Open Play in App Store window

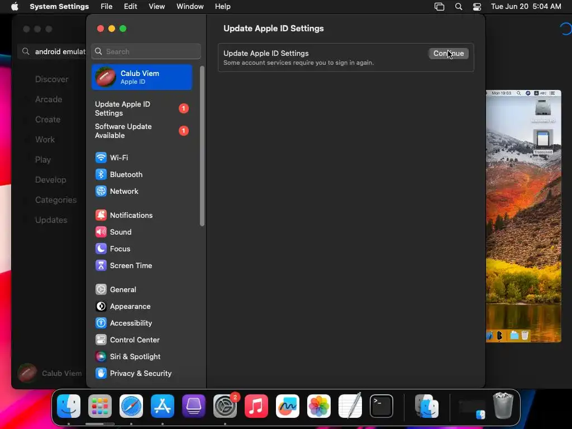42,160
